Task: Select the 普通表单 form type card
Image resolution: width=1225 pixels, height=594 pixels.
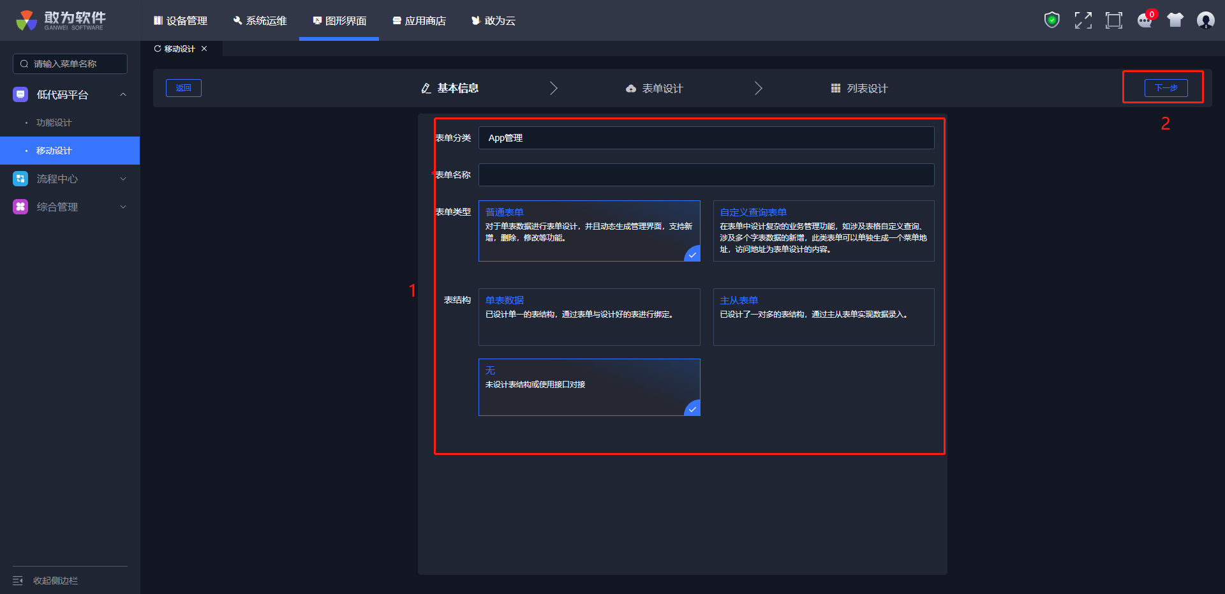Action: point(590,231)
